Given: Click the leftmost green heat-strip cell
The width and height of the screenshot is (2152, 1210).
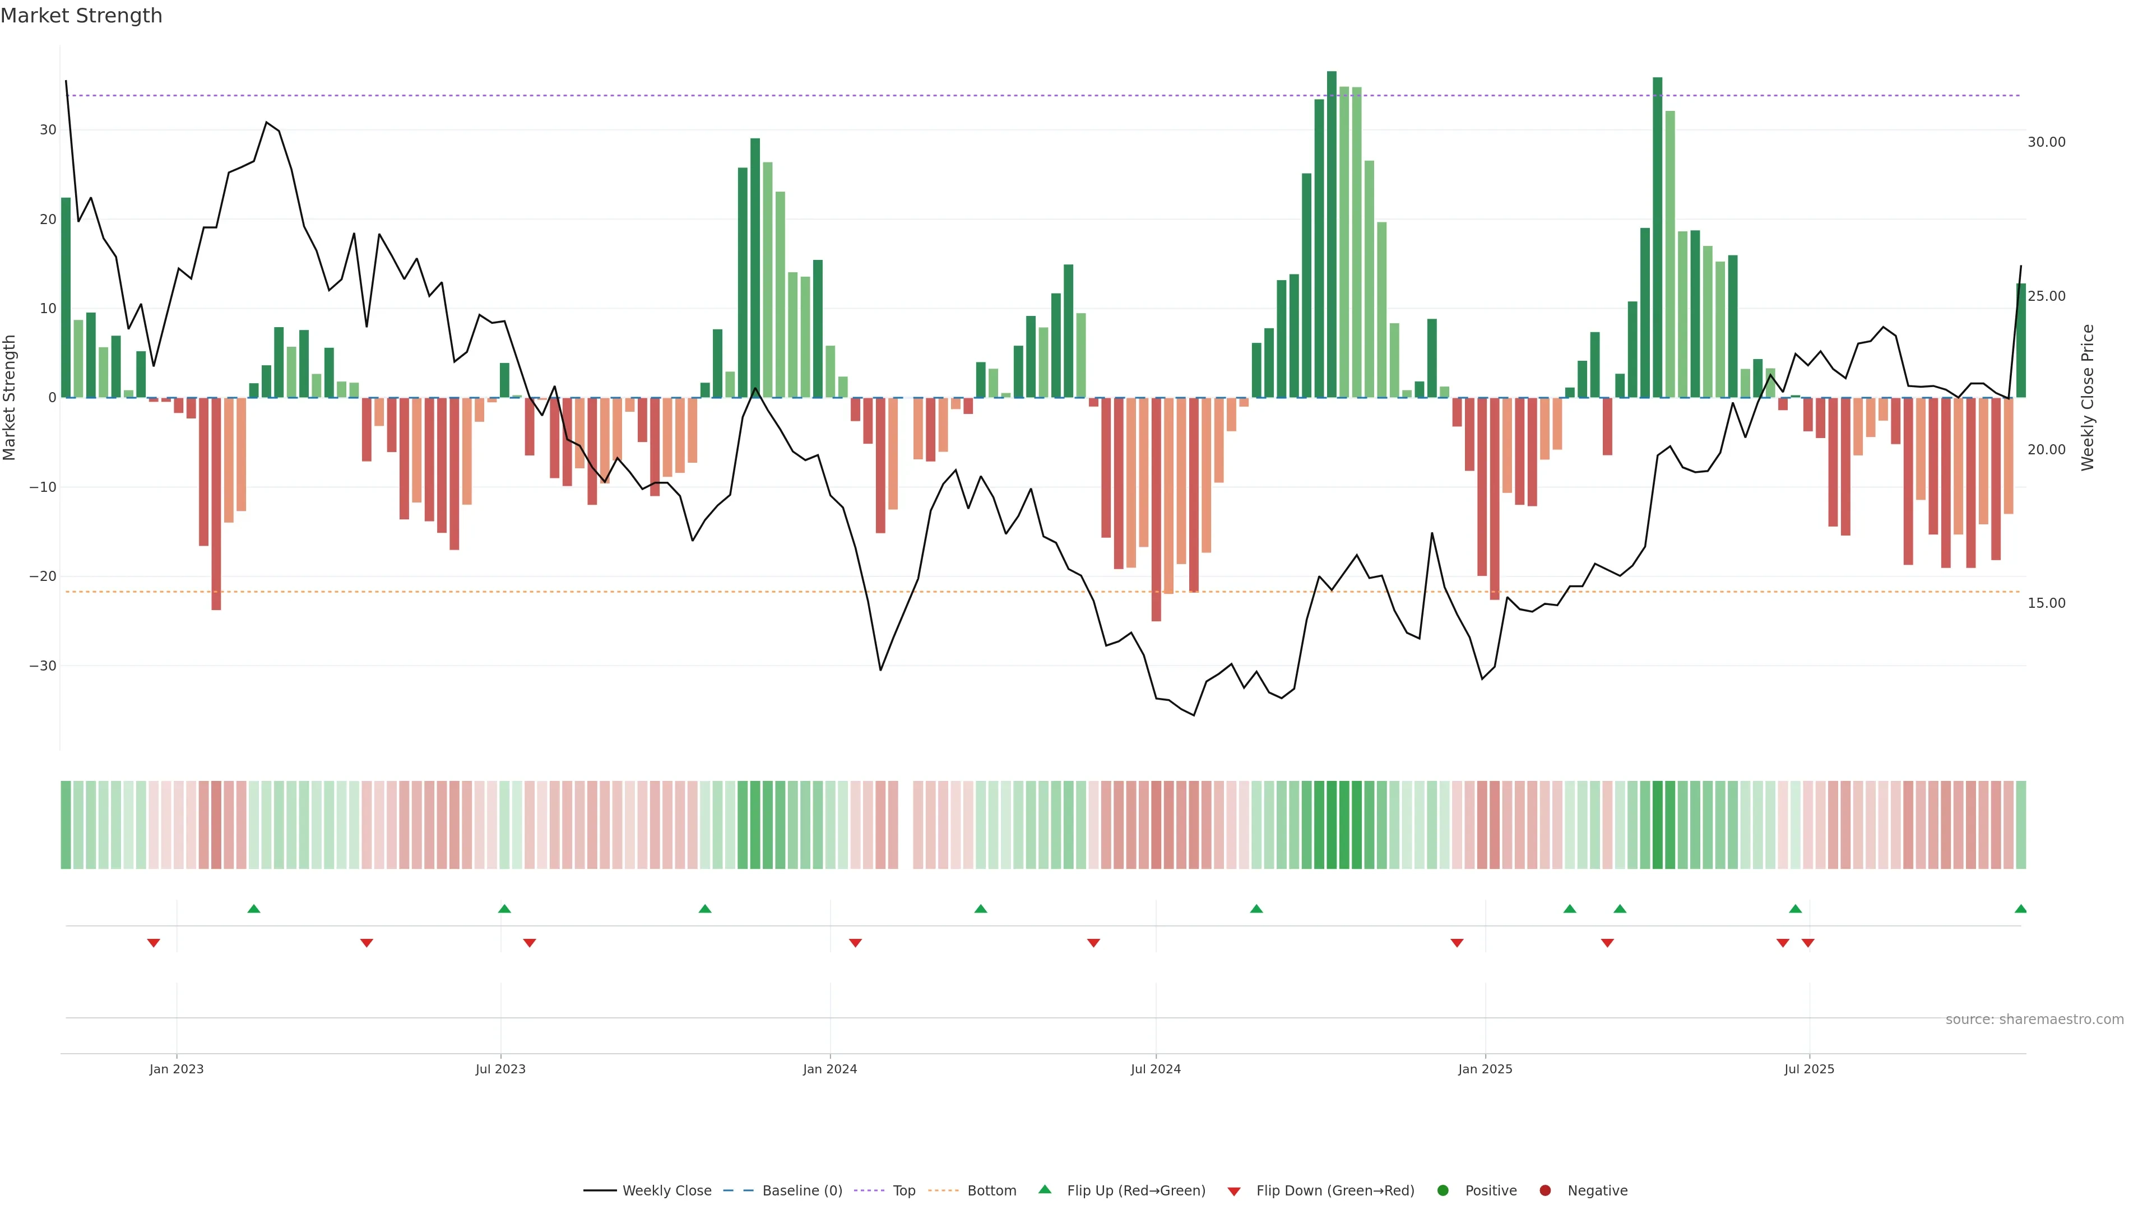Looking at the screenshot, I should click(66, 824).
